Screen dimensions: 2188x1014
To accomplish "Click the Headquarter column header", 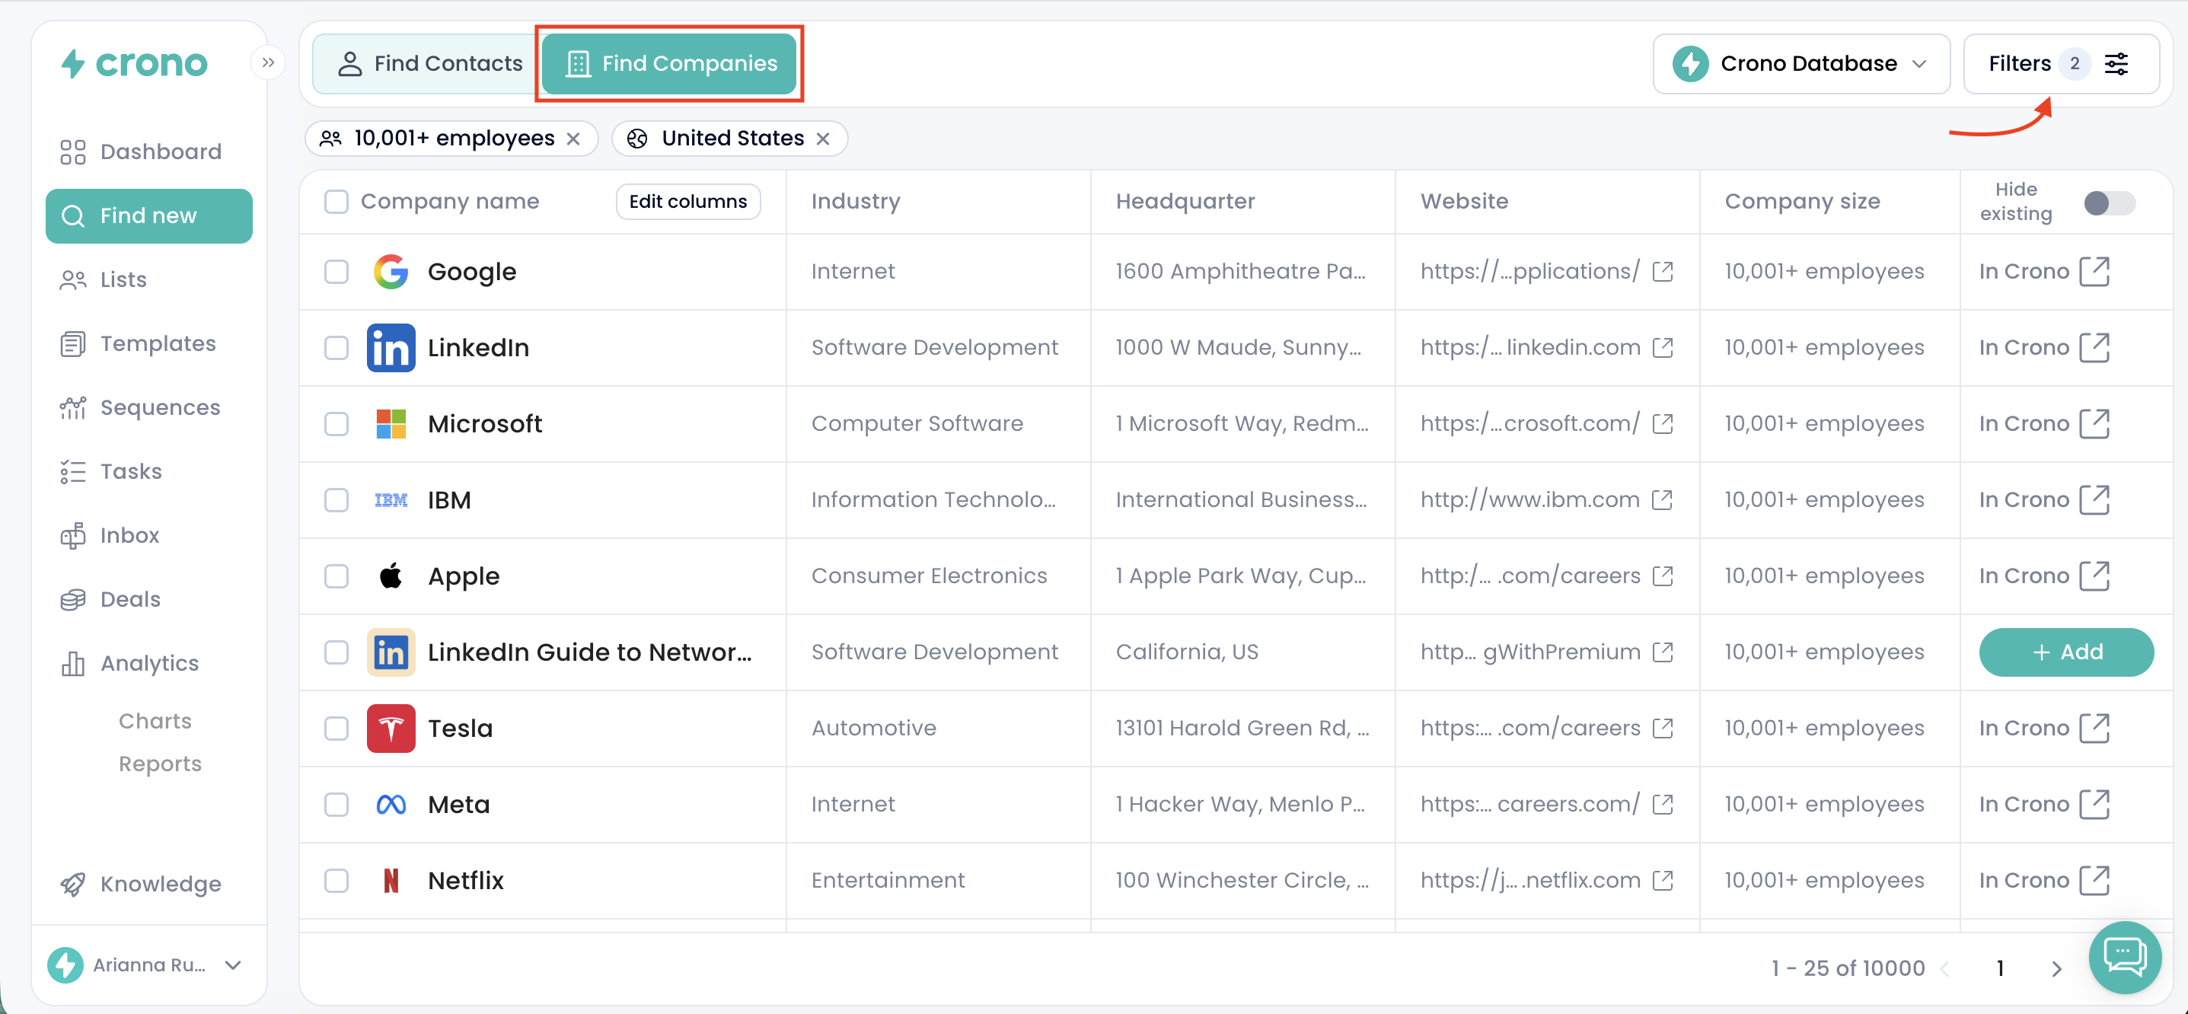I will pos(1185,201).
